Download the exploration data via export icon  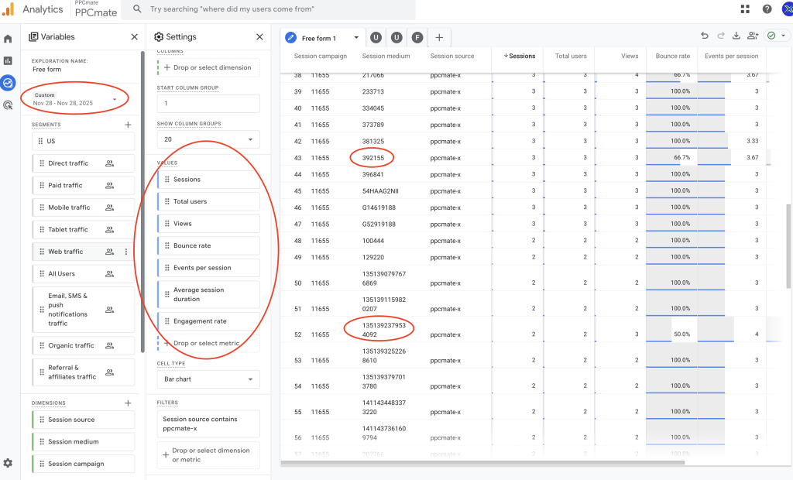pyautogui.click(x=736, y=36)
